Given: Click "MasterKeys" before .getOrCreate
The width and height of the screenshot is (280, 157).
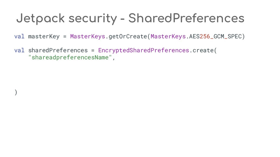Looking at the screenshot, I should [x=87, y=36].
